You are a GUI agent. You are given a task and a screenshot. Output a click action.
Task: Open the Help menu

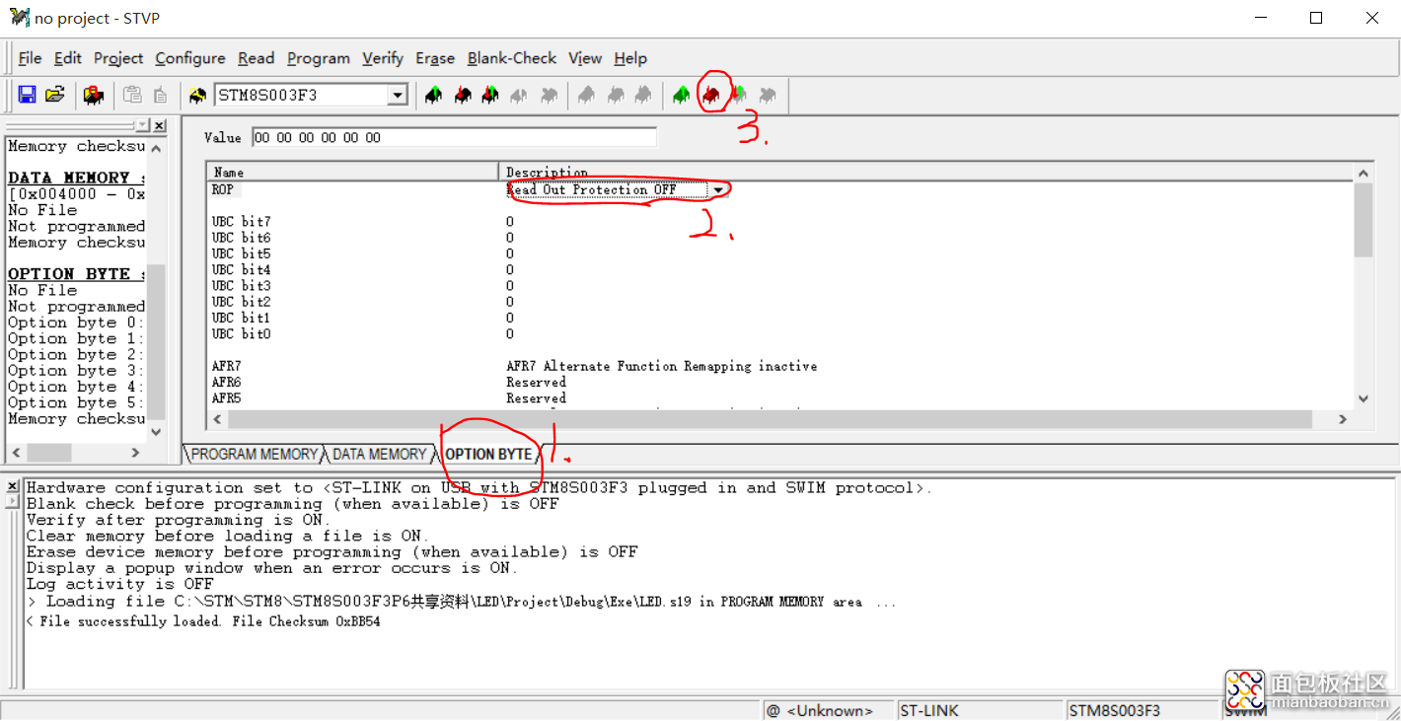click(630, 58)
